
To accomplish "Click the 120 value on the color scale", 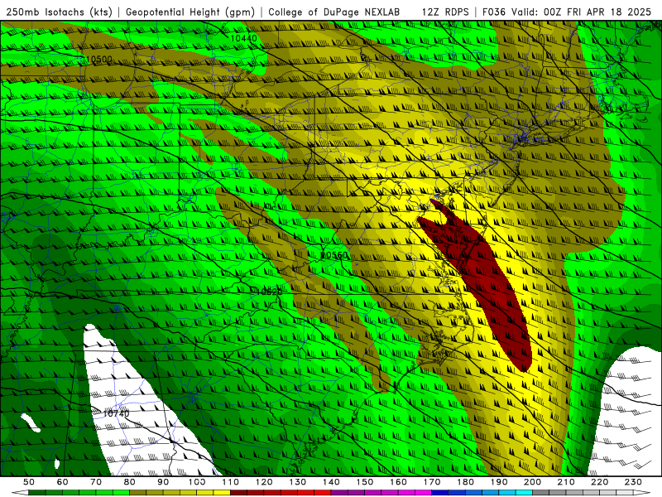I will pyautogui.click(x=264, y=482).
